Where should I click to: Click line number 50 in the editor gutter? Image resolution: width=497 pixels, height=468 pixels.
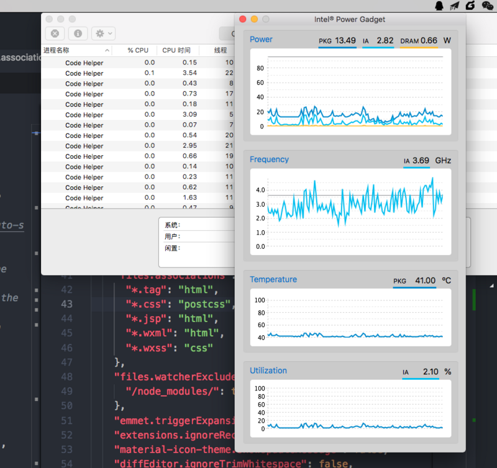pos(66,406)
